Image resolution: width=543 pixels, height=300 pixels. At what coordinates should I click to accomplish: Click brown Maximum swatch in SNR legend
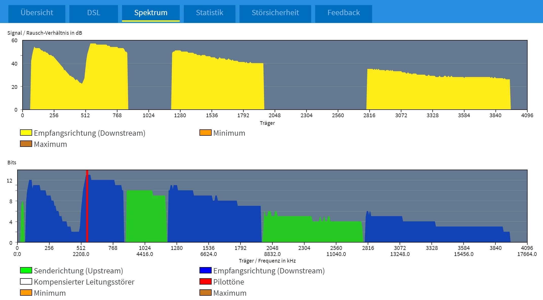[26, 144]
